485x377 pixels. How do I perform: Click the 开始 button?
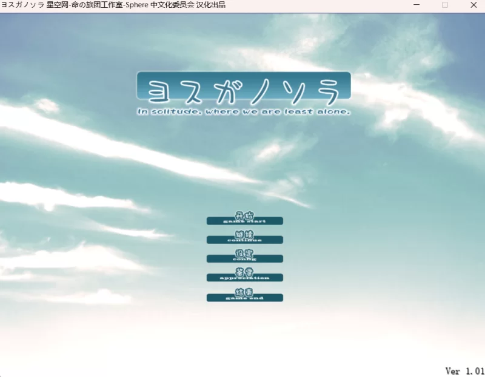pyautogui.click(x=245, y=216)
